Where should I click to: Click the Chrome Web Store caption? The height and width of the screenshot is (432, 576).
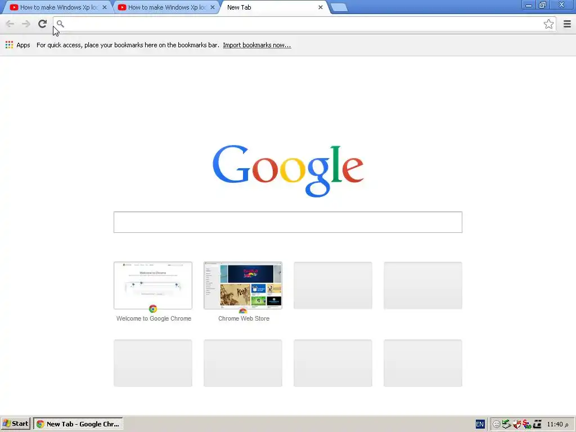244,318
